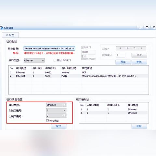
Task: Click the 增加 button under port mapping settings
Action: click(x=58, y=126)
